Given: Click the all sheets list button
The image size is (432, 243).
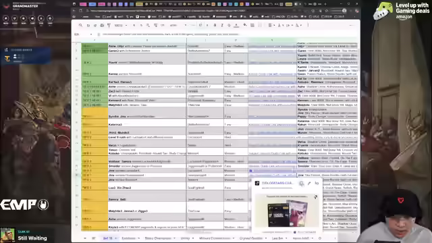Looking at the screenshot, I should click(93, 238).
